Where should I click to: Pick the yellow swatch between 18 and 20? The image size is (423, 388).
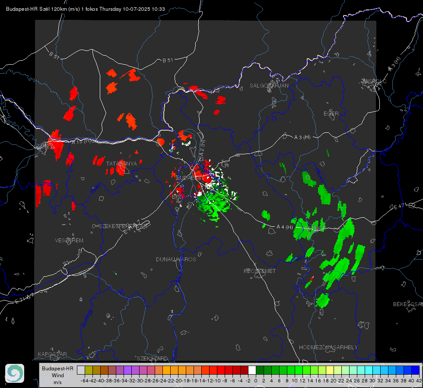330,370
